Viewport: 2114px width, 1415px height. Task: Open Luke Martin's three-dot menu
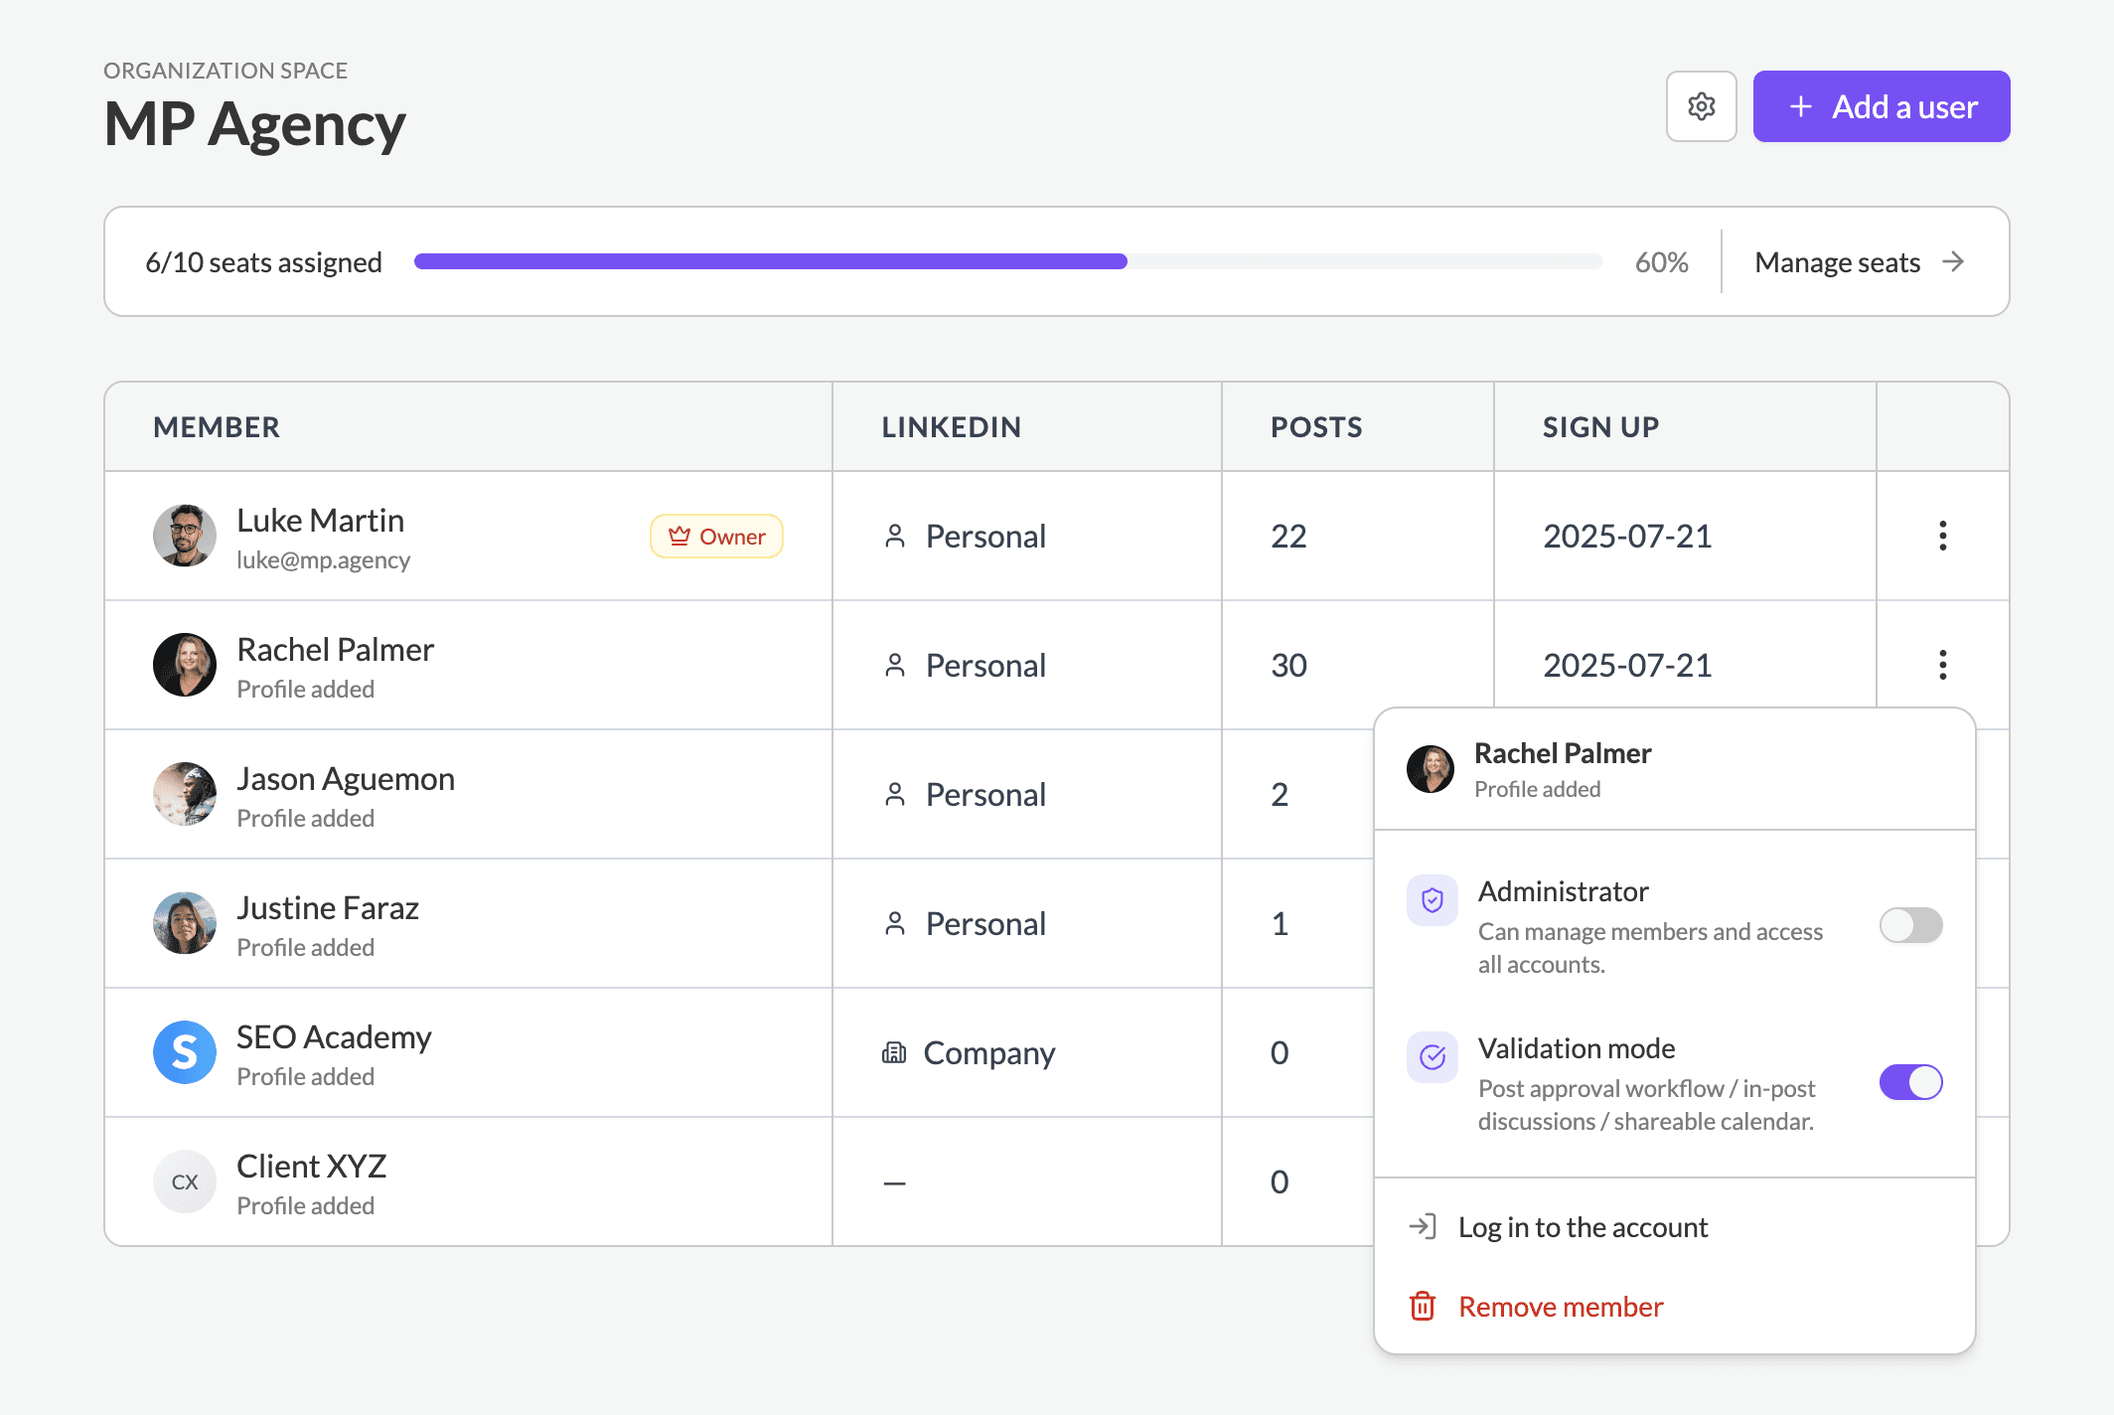[x=1942, y=536]
